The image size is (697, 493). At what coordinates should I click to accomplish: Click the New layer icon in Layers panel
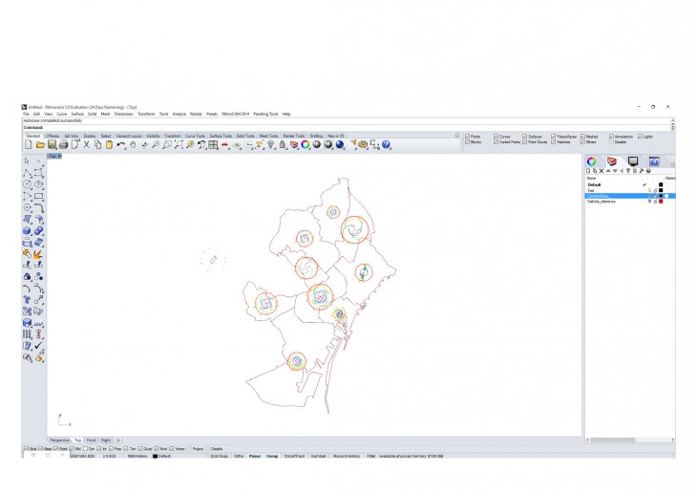pos(589,171)
